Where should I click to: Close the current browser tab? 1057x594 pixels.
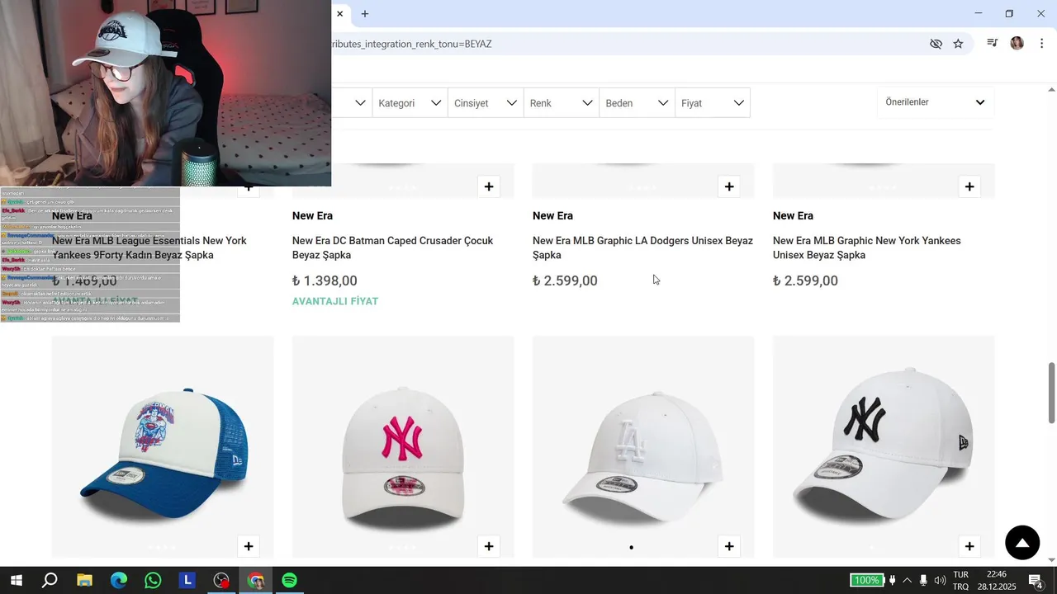click(x=340, y=14)
